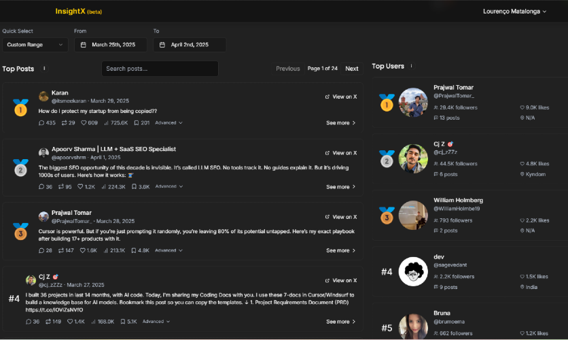Image resolution: width=568 pixels, height=340 pixels.
Task: Open dev's cartoon avatar in Top Users
Action: (x=413, y=271)
